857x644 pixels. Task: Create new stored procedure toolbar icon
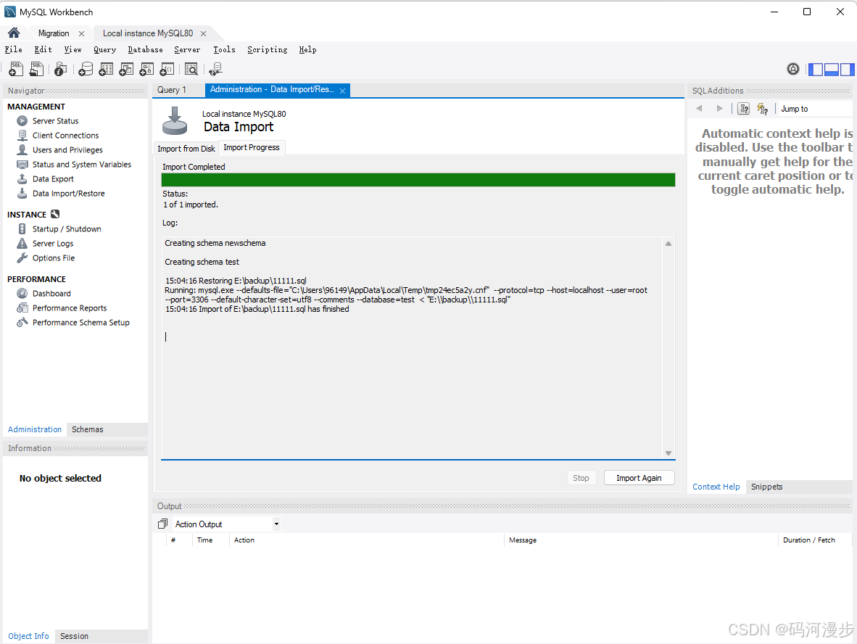[146, 69]
